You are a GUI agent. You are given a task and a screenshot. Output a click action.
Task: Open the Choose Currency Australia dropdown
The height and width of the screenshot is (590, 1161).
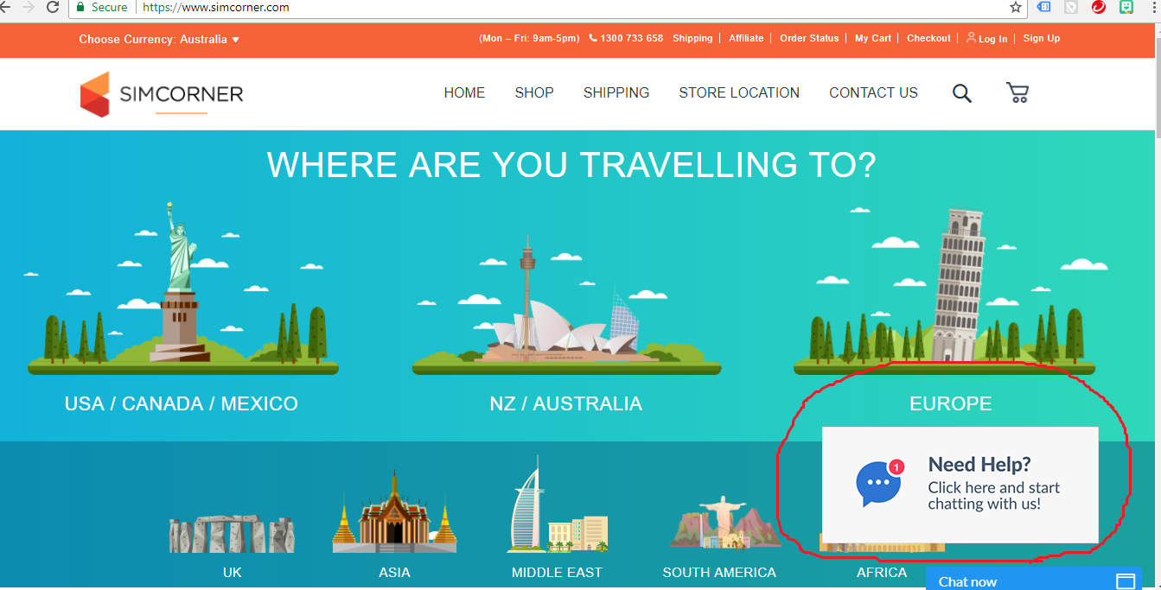pyautogui.click(x=159, y=39)
